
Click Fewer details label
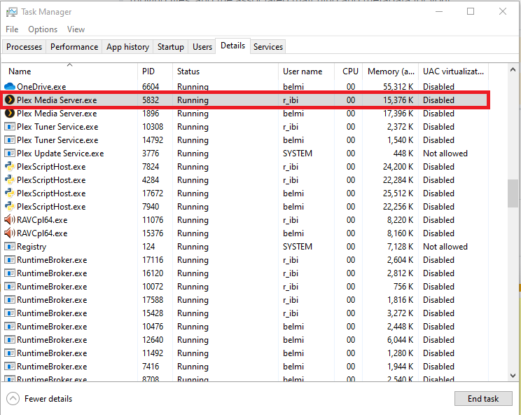pos(48,398)
